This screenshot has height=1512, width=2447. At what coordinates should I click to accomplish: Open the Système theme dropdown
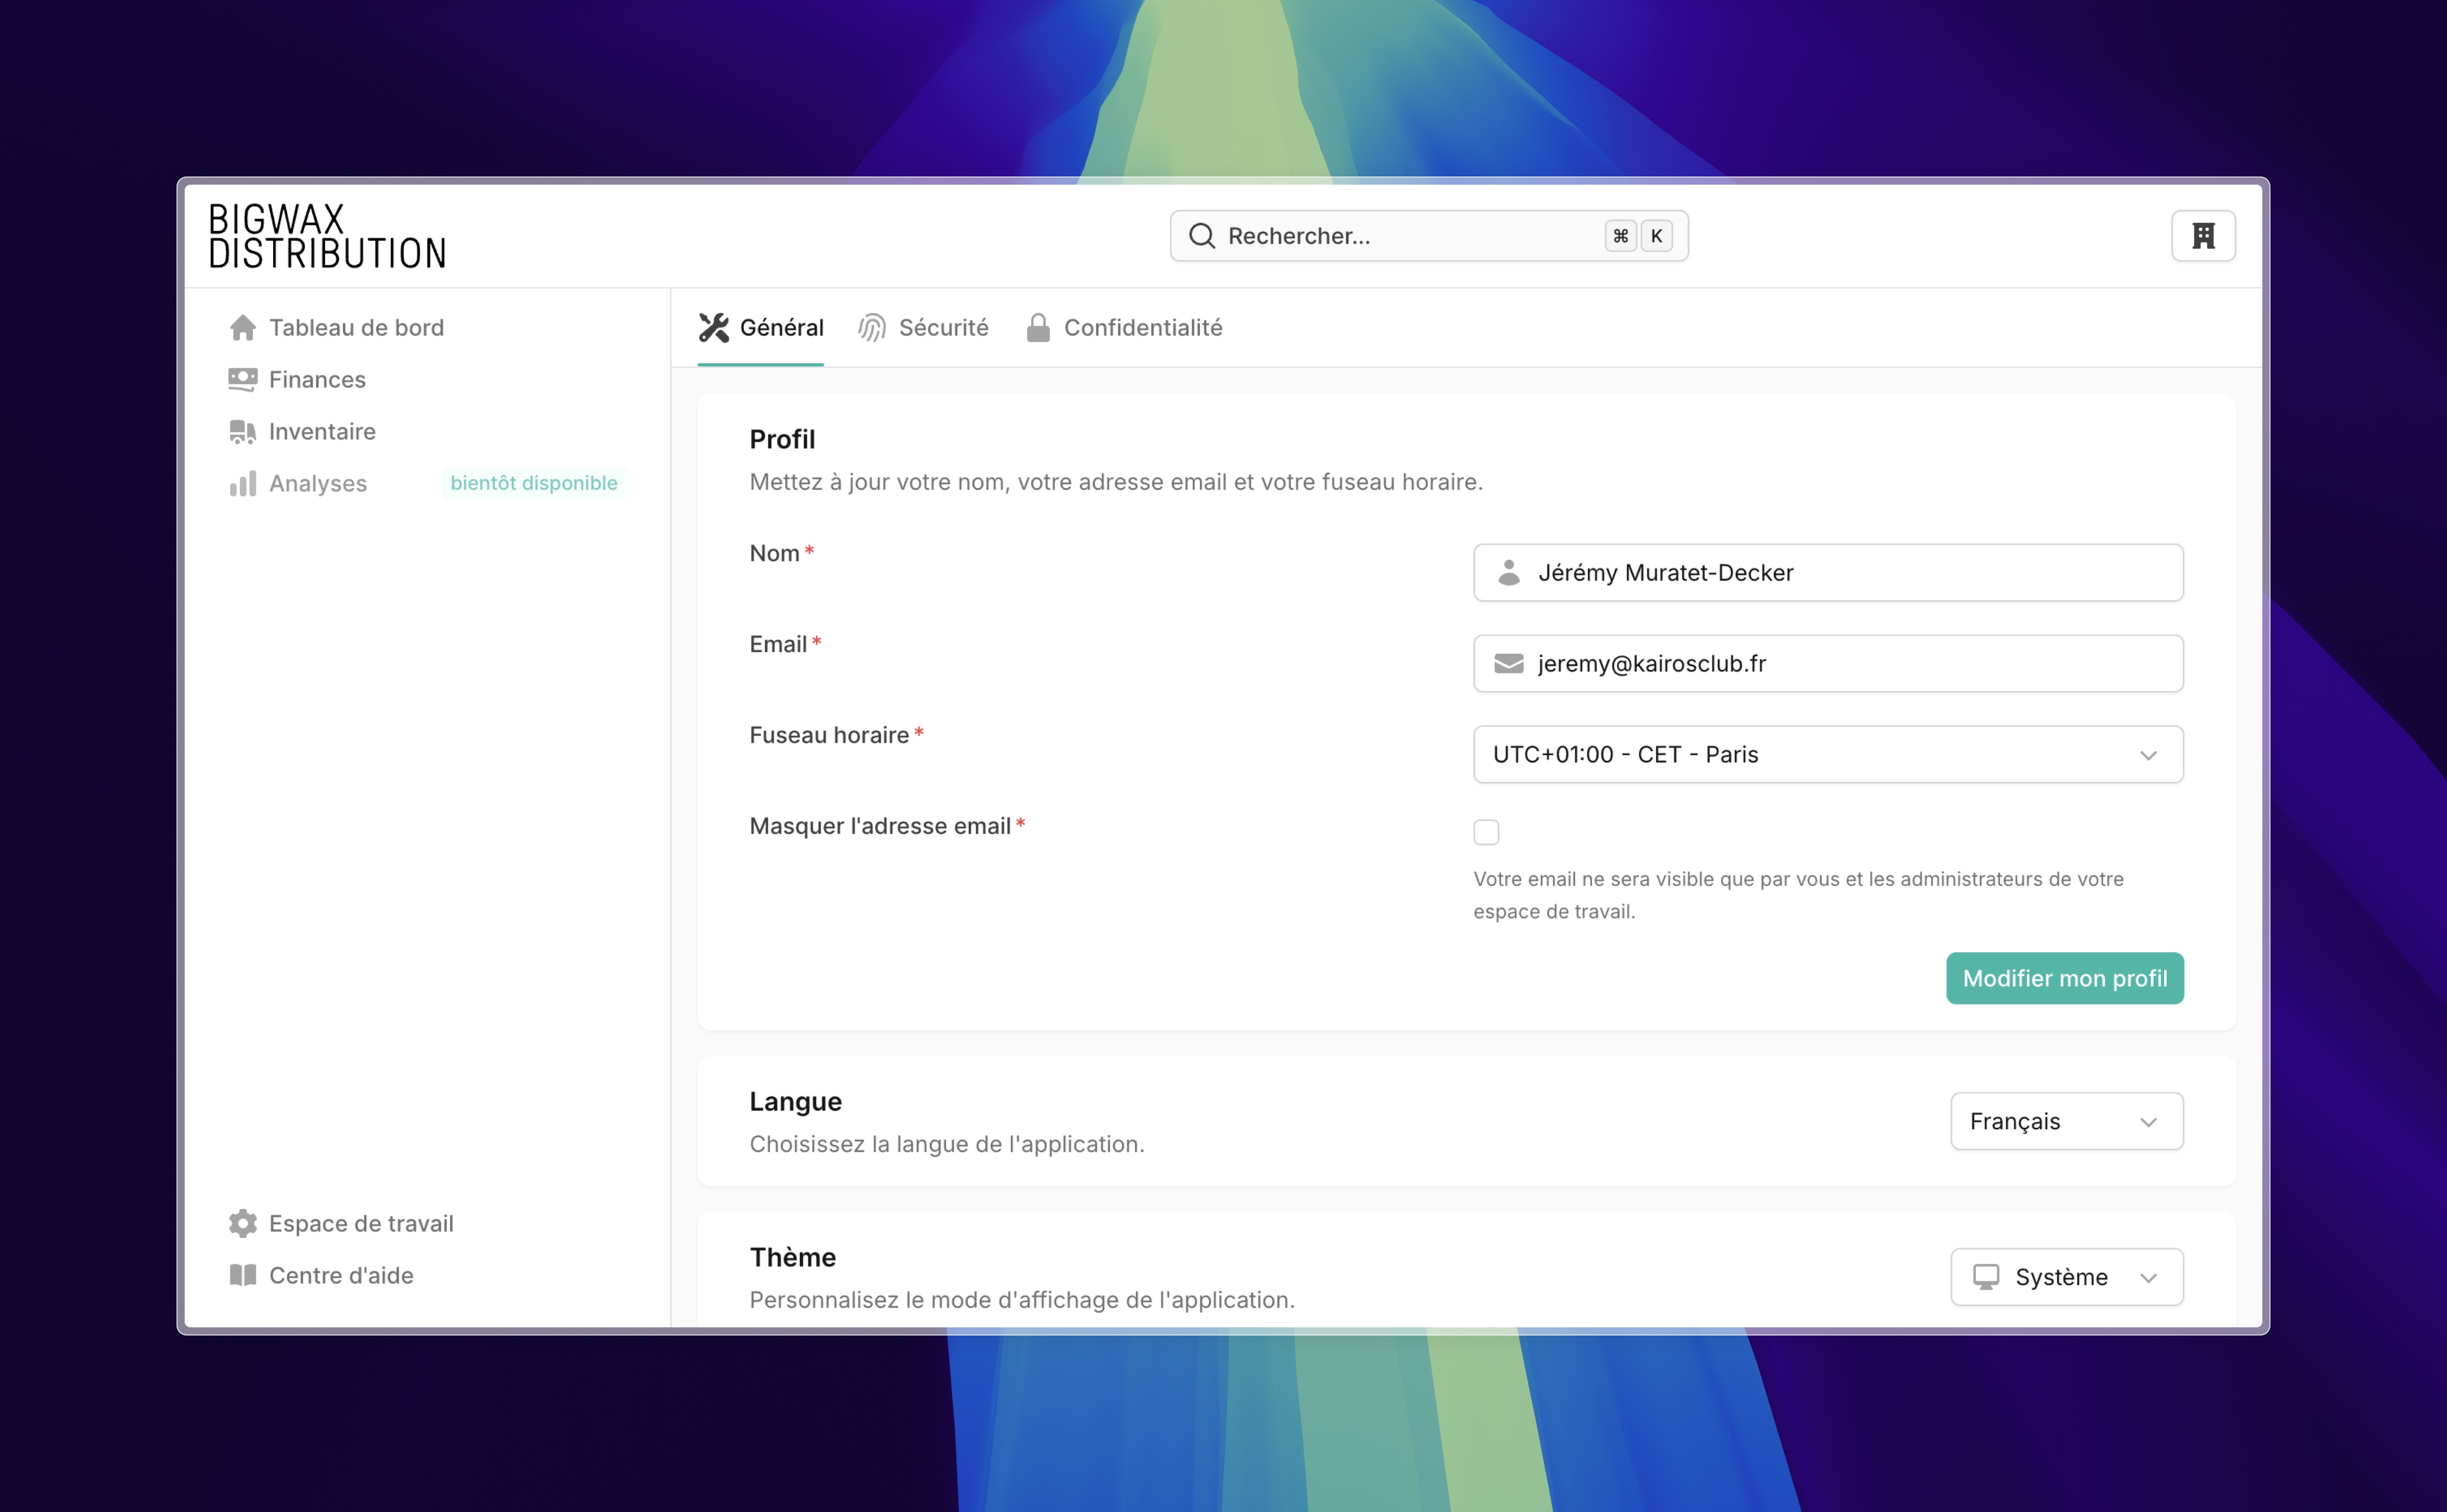(2066, 1277)
